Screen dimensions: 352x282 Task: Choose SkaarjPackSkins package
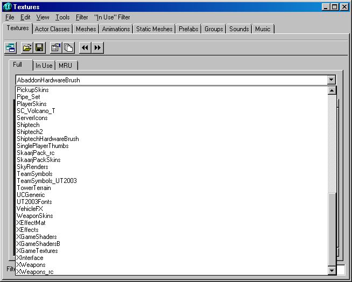click(x=172, y=160)
